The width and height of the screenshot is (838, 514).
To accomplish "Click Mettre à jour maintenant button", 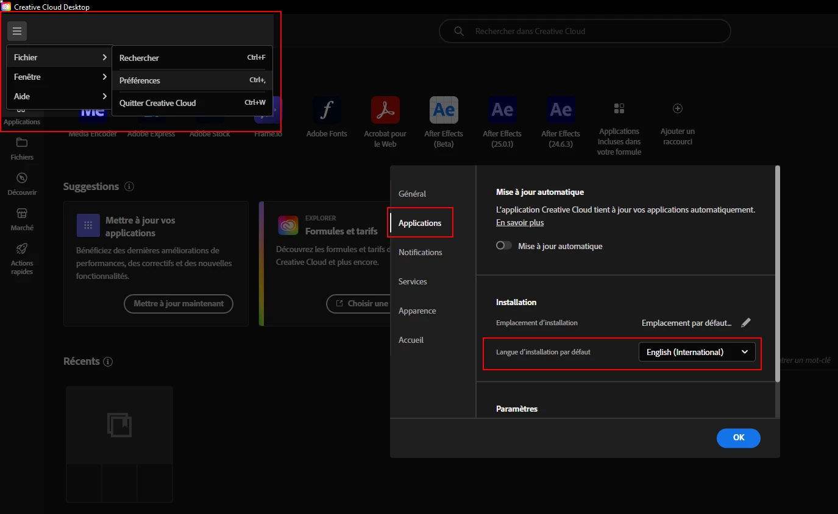I will [x=179, y=303].
